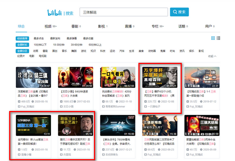Collapse the category filters with 收起
This screenshot has width=235, height=161.
click(212, 56)
